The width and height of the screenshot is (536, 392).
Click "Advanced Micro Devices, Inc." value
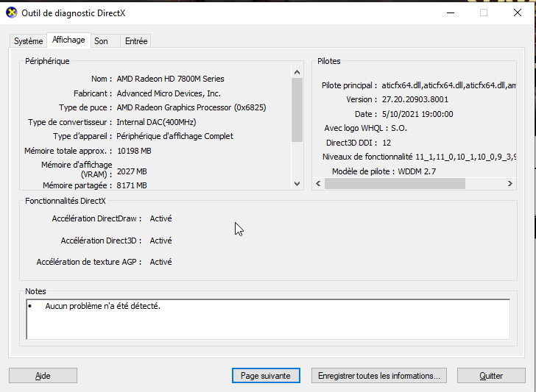click(x=169, y=93)
